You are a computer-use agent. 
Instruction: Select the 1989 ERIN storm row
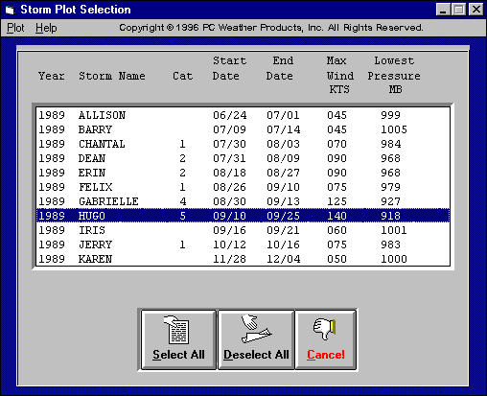[x=243, y=173]
